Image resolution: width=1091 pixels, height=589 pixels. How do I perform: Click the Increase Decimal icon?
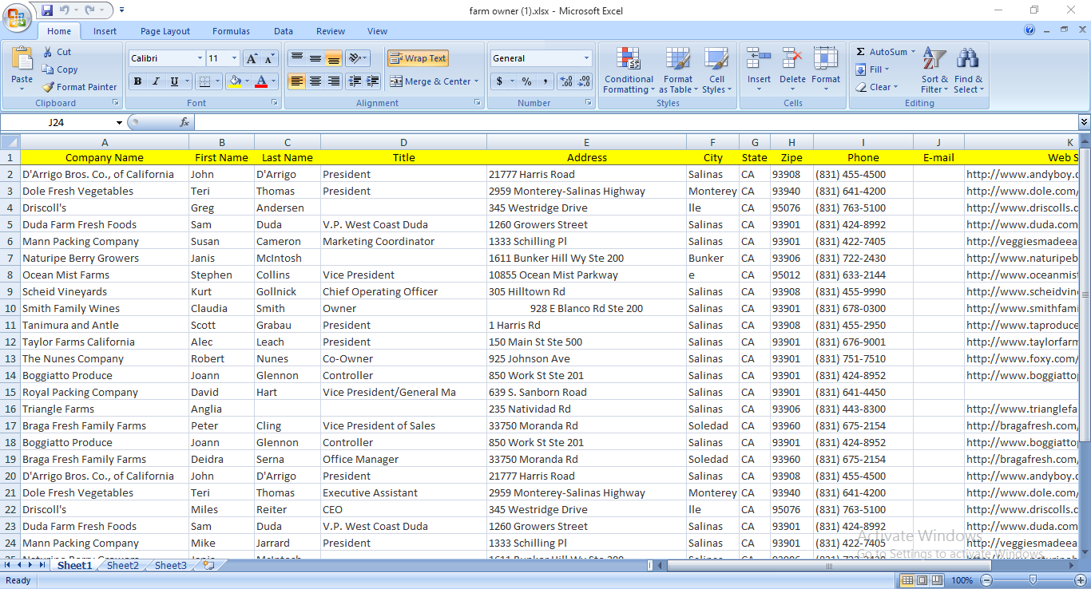click(x=566, y=81)
